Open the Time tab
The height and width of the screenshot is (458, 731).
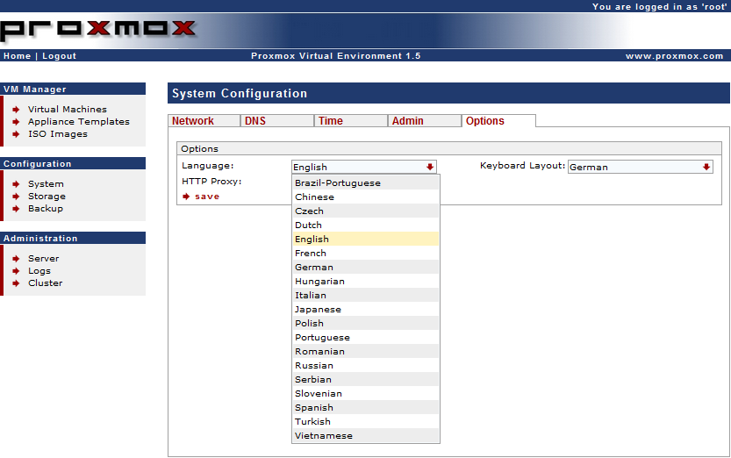pyautogui.click(x=351, y=121)
